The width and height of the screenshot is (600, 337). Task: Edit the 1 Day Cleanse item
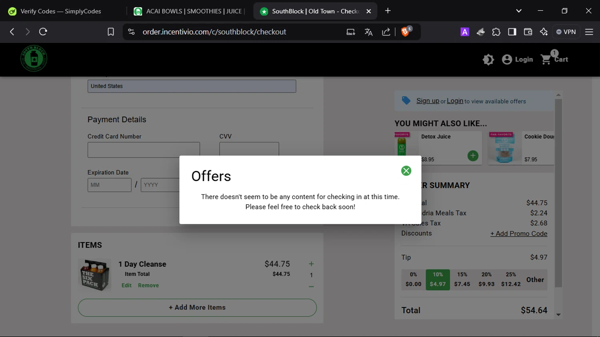pos(126,285)
